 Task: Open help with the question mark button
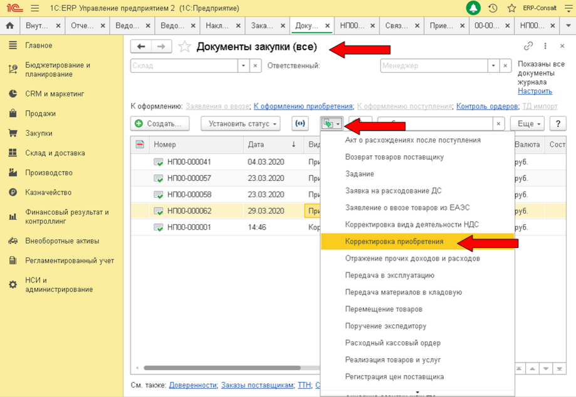pos(558,123)
